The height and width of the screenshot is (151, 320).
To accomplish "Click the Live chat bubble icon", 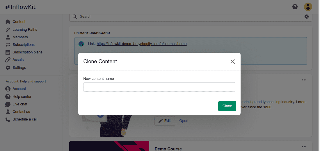I will [x=8, y=104].
